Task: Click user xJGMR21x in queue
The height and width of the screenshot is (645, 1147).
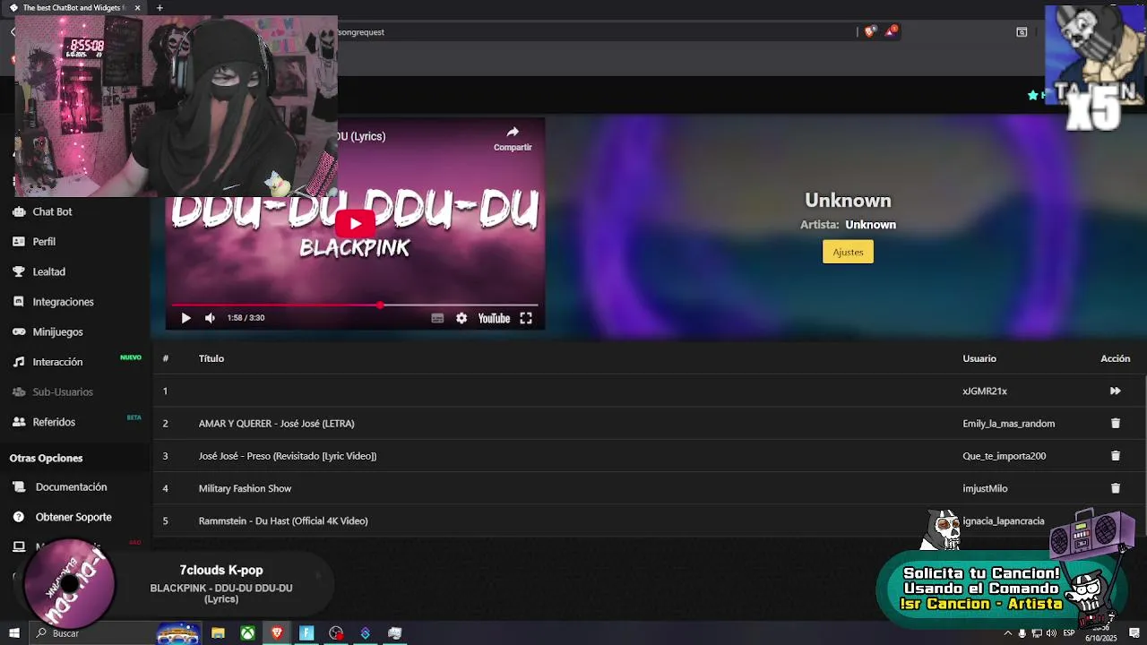Action: 985,391
